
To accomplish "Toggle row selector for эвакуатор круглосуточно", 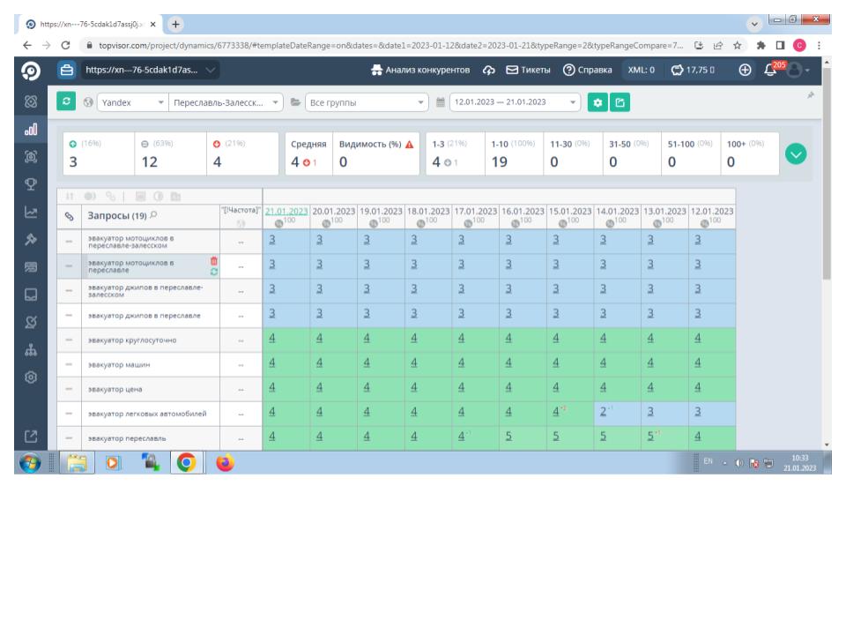I will (x=69, y=340).
